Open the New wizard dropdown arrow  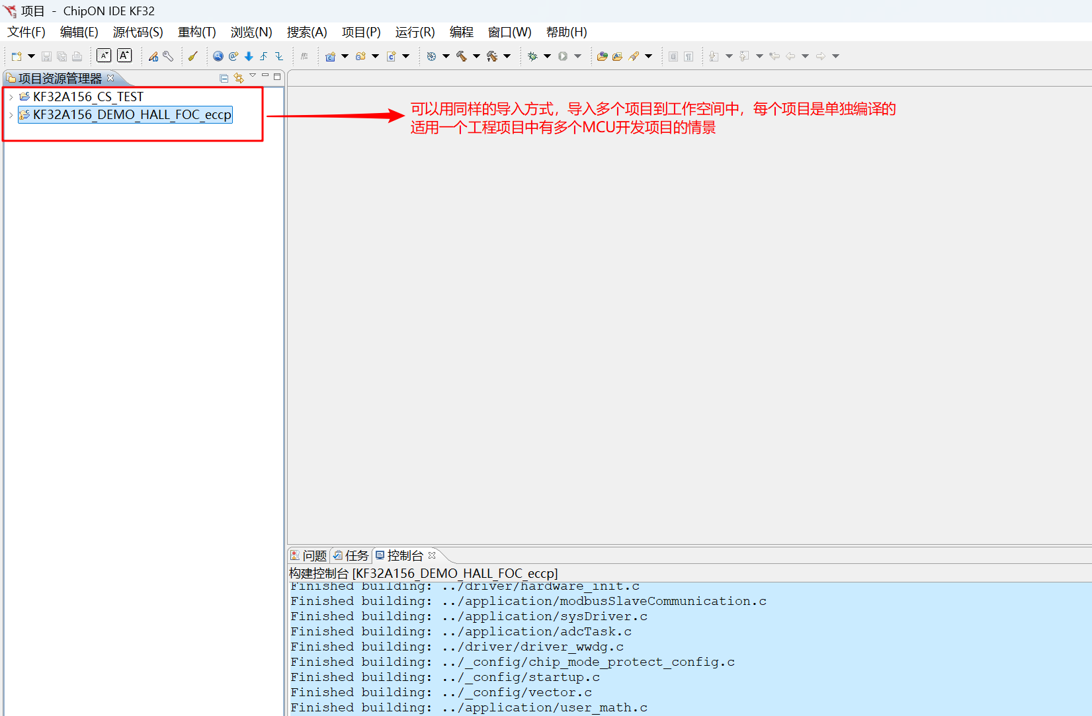point(31,56)
